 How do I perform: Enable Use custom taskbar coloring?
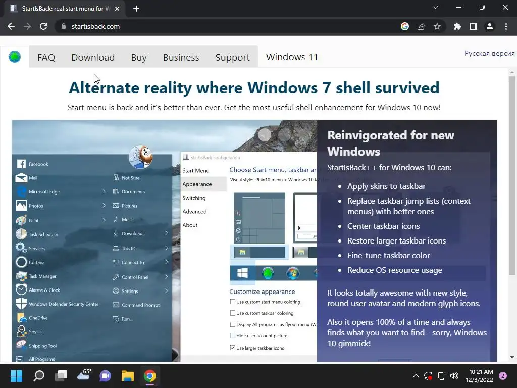point(232,313)
